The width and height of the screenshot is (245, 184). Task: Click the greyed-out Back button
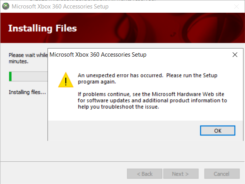pyautogui.click(x=145, y=174)
